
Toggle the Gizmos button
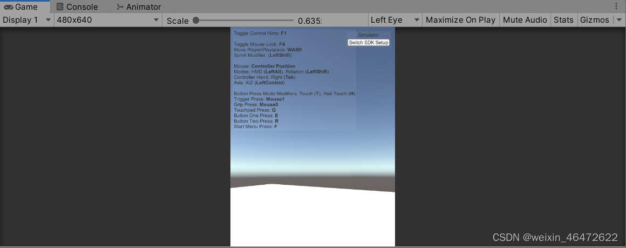click(594, 20)
